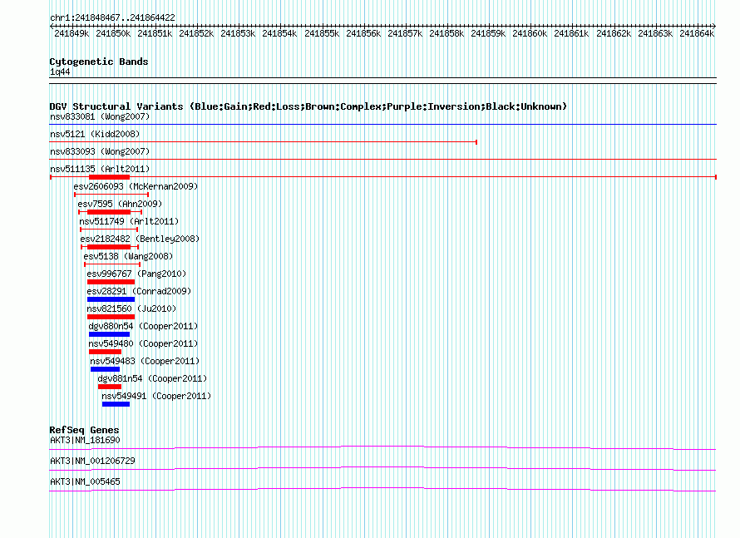Click the nsv549480 (Cooper2011) label
Image resolution: width=740 pixels, height=538 pixels.
coord(143,343)
